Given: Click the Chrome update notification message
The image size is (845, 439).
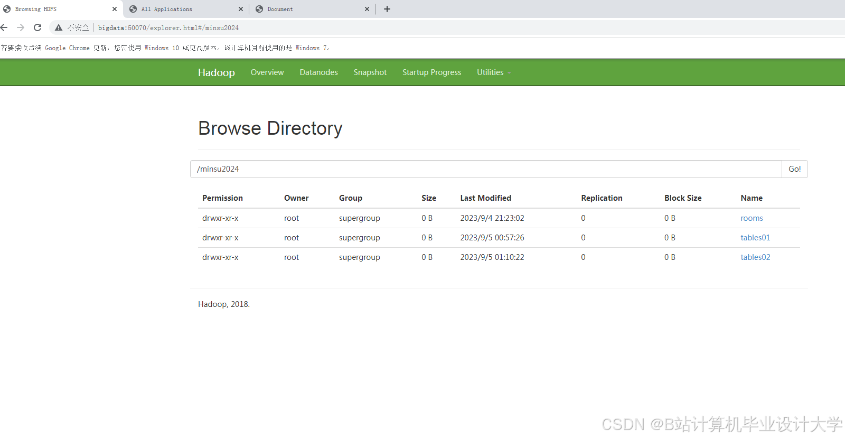Looking at the screenshot, I should pos(165,48).
